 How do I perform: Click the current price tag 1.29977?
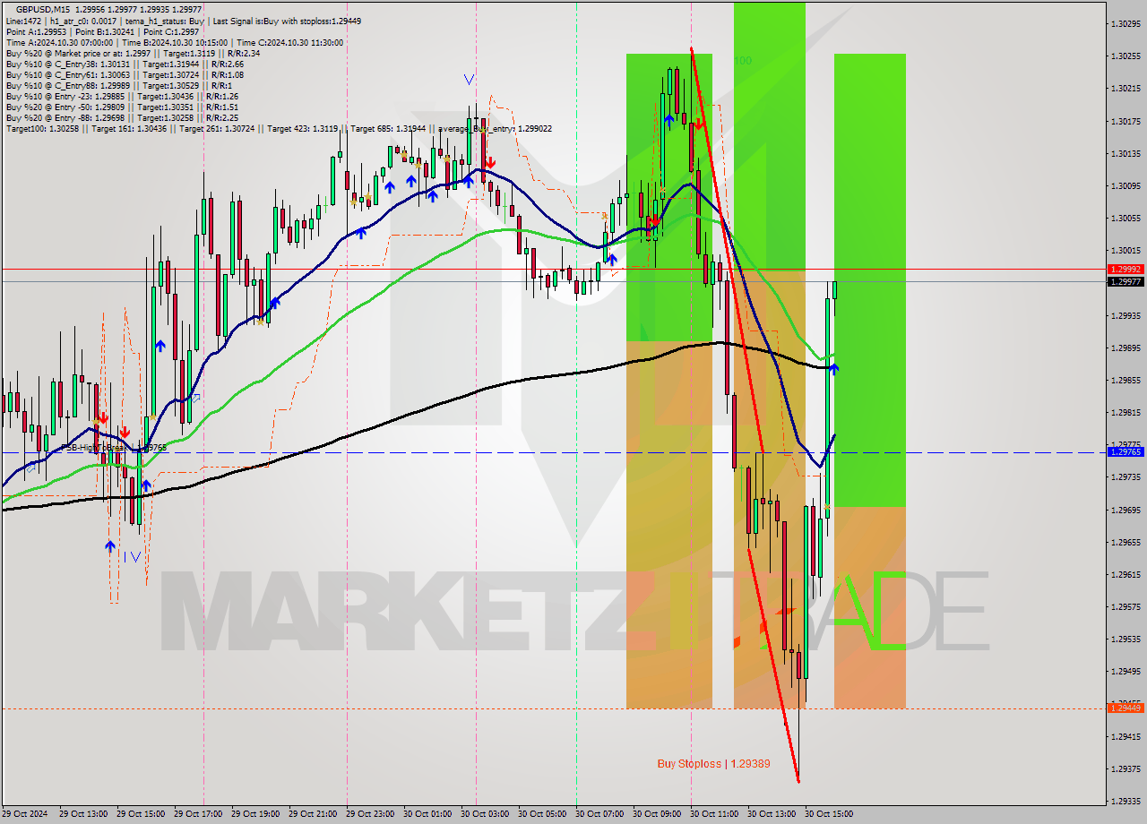coord(1125,281)
